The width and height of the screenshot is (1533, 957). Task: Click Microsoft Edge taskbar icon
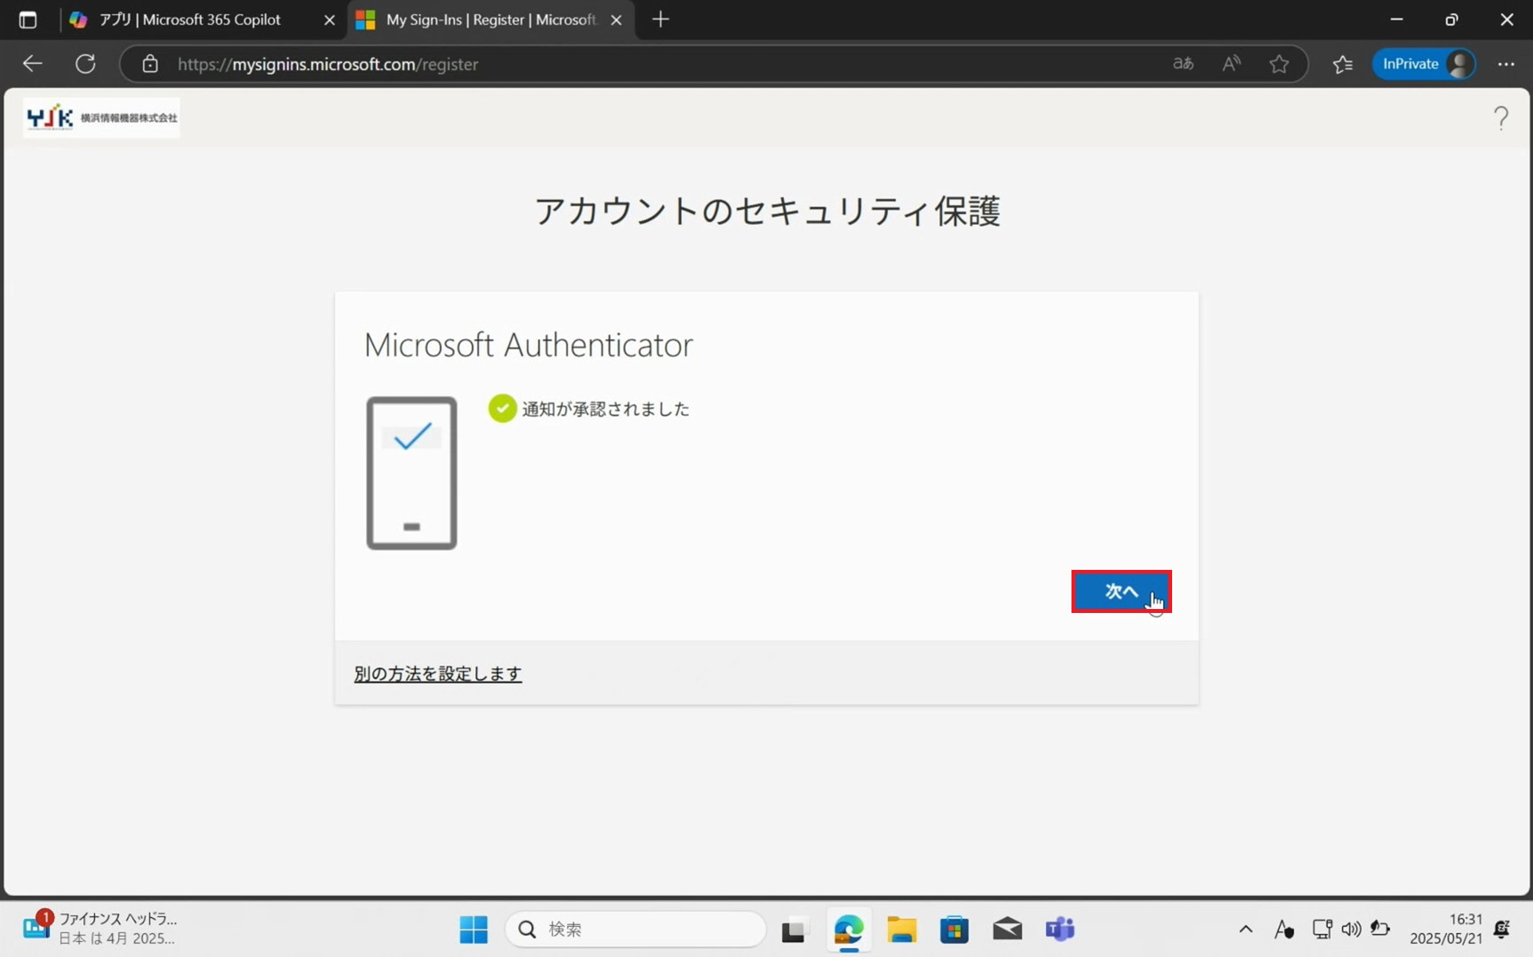(848, 929)
